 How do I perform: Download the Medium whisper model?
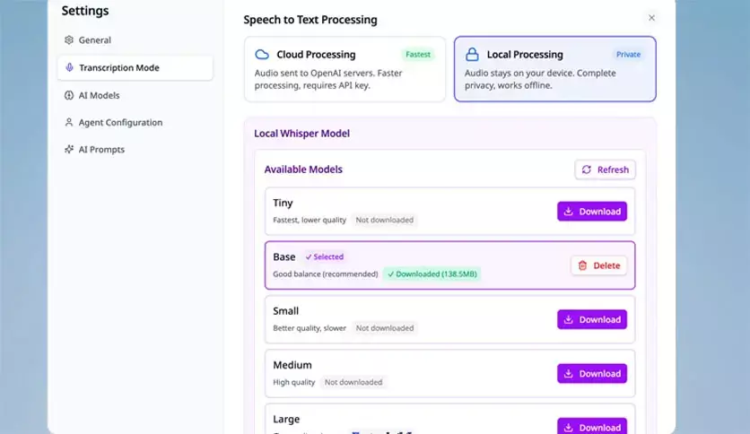click(x=591, y=374)
